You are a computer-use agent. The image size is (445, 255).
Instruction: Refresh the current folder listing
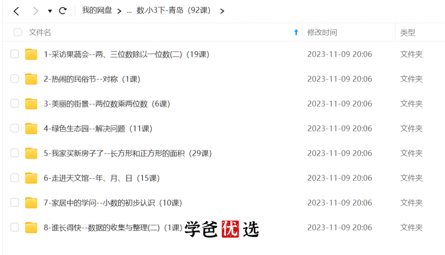[63, 11]
